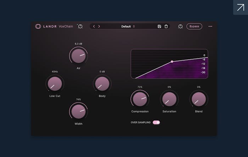
Task: Go to the previous preset arrow
Action: [94, 26]
